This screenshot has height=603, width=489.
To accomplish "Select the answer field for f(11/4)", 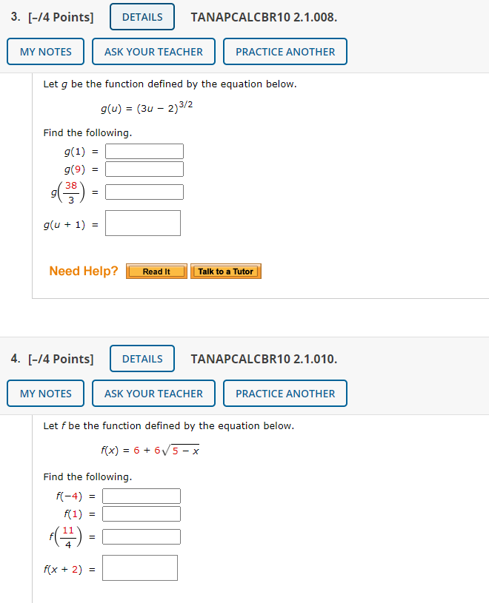I will pos(142,536).
